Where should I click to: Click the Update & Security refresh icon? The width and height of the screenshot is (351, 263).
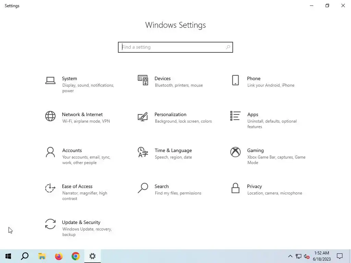(50, 224)
